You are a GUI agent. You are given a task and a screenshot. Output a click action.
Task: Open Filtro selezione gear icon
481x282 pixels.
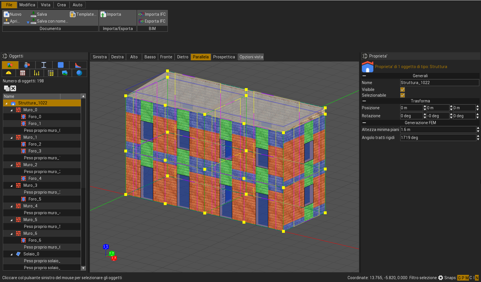441,278
